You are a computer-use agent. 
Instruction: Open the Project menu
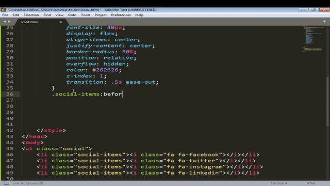point(101,15)
